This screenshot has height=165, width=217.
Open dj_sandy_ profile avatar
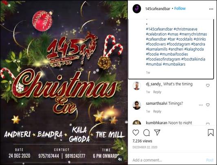pos(137,86)
